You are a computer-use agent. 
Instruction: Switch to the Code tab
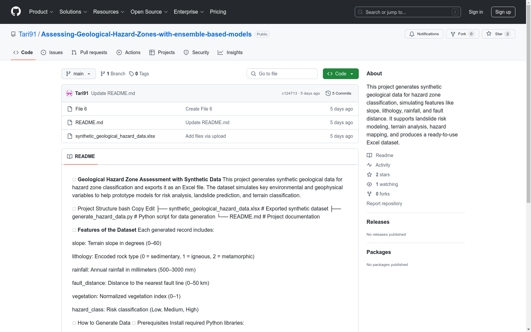(x=23, y=52)
